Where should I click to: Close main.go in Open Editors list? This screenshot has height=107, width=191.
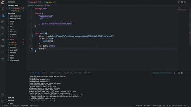point(10,8)
